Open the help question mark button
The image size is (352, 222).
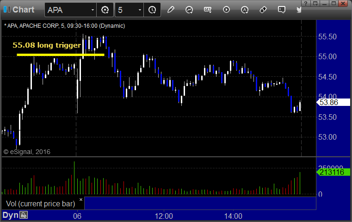click(306, 3)
